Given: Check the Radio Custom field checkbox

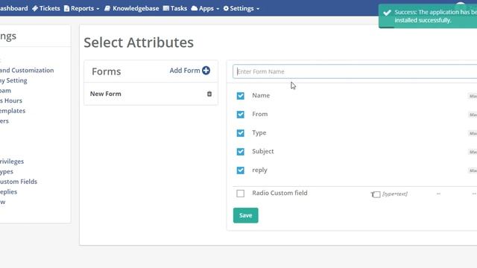Looking at the screenshot, I should 240,194.
